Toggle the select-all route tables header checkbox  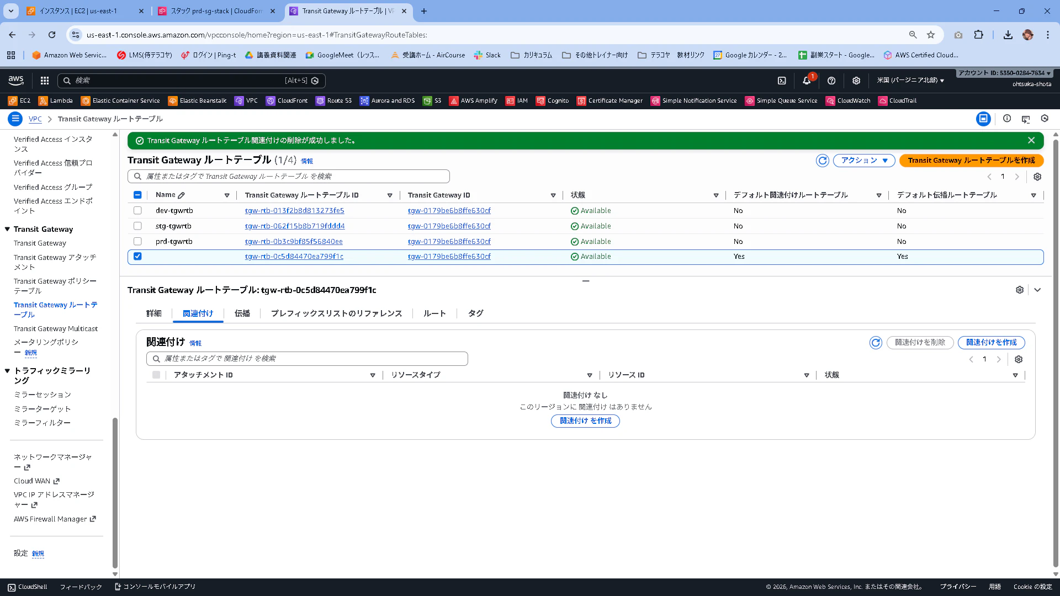pyautogui.click(x=137, y=195)
